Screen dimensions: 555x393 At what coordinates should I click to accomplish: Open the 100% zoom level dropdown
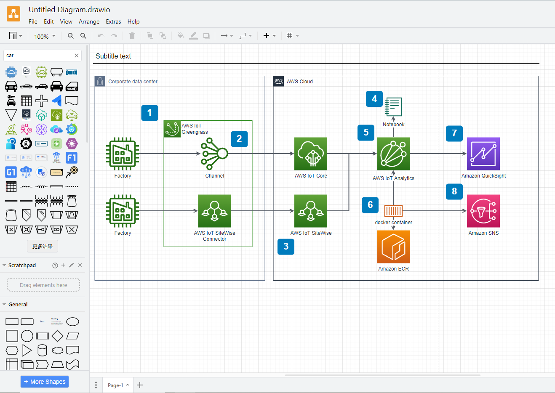[45, 36]
